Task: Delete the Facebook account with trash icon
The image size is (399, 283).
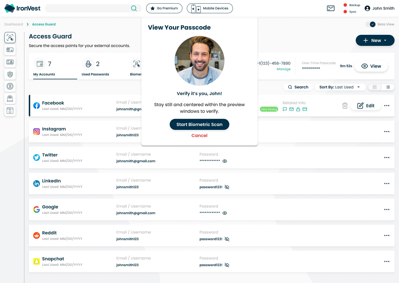Action: [345, 106]
